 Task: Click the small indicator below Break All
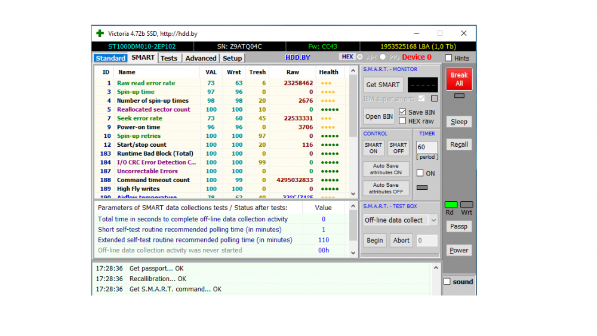[458, 95]
